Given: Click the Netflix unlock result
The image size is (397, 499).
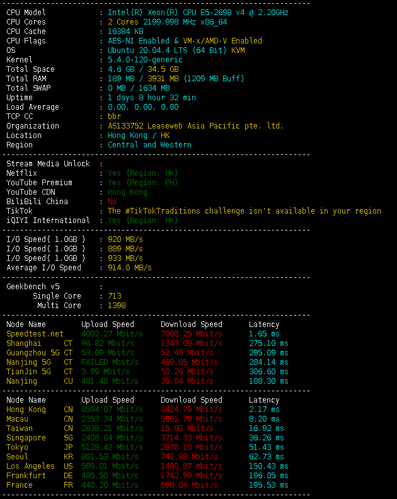Looking at the screenshot, I should pyautogui.click(x=142, y=173).
